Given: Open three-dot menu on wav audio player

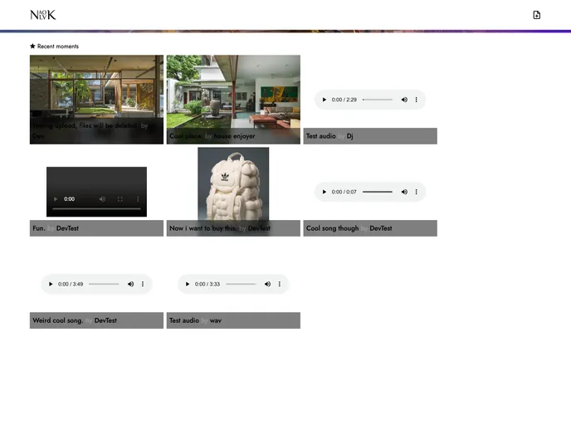Looking at the screenshot, I should [280, 284].
